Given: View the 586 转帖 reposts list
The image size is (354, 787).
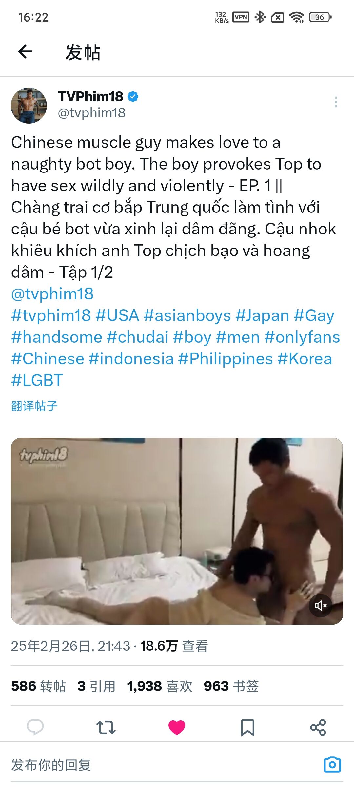Looking at the screenshot, I should pos(39,686).
